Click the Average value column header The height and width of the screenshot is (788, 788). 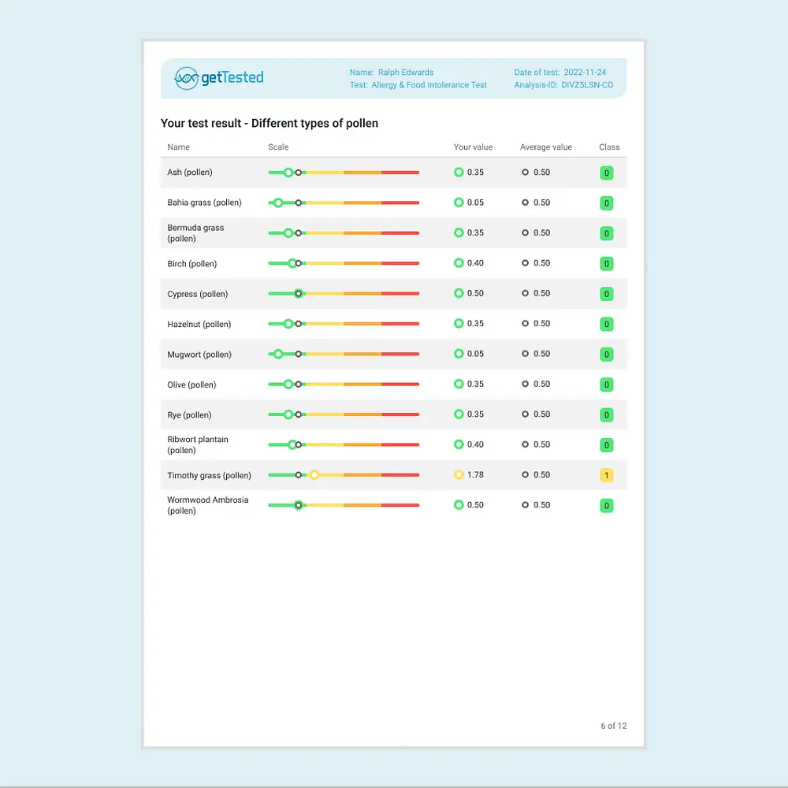[546, 147]
